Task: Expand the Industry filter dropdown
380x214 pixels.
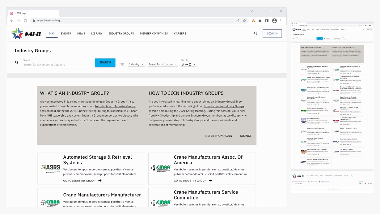Action: click(136, 64)
